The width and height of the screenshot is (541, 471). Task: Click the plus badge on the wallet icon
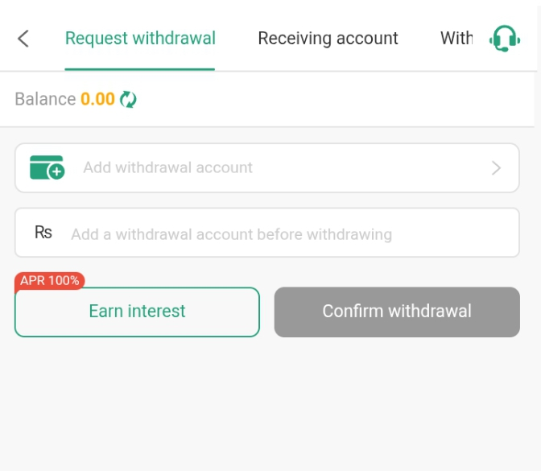(56, 171)
